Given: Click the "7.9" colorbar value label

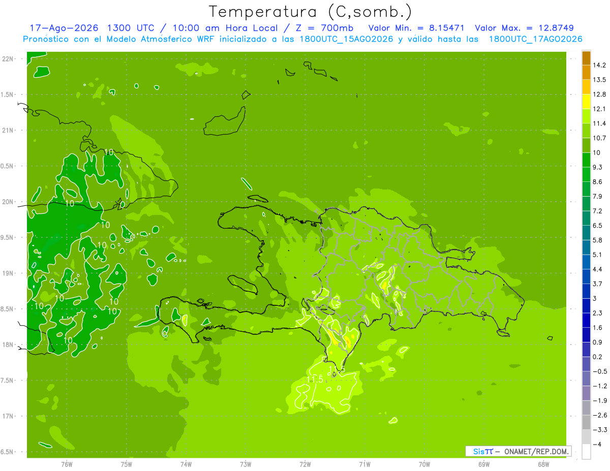Looking at the screenshot, I should (598, 197).
